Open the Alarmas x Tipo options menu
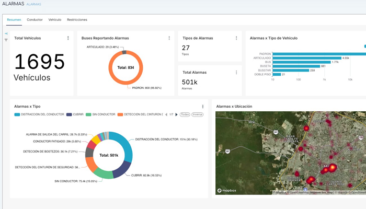 (203, 107)
